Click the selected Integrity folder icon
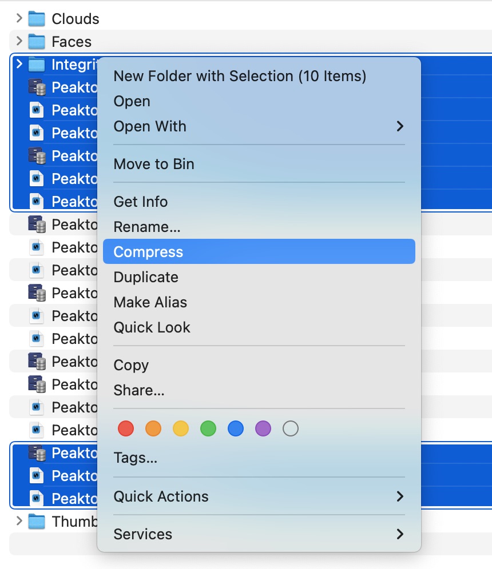Viewport: 492px width, 569px height. 37,65
